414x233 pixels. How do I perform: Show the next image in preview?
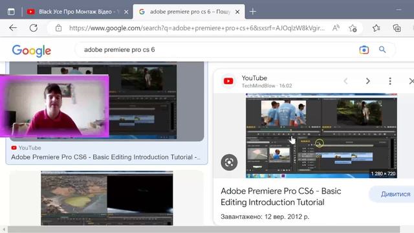tap(368, 81)
